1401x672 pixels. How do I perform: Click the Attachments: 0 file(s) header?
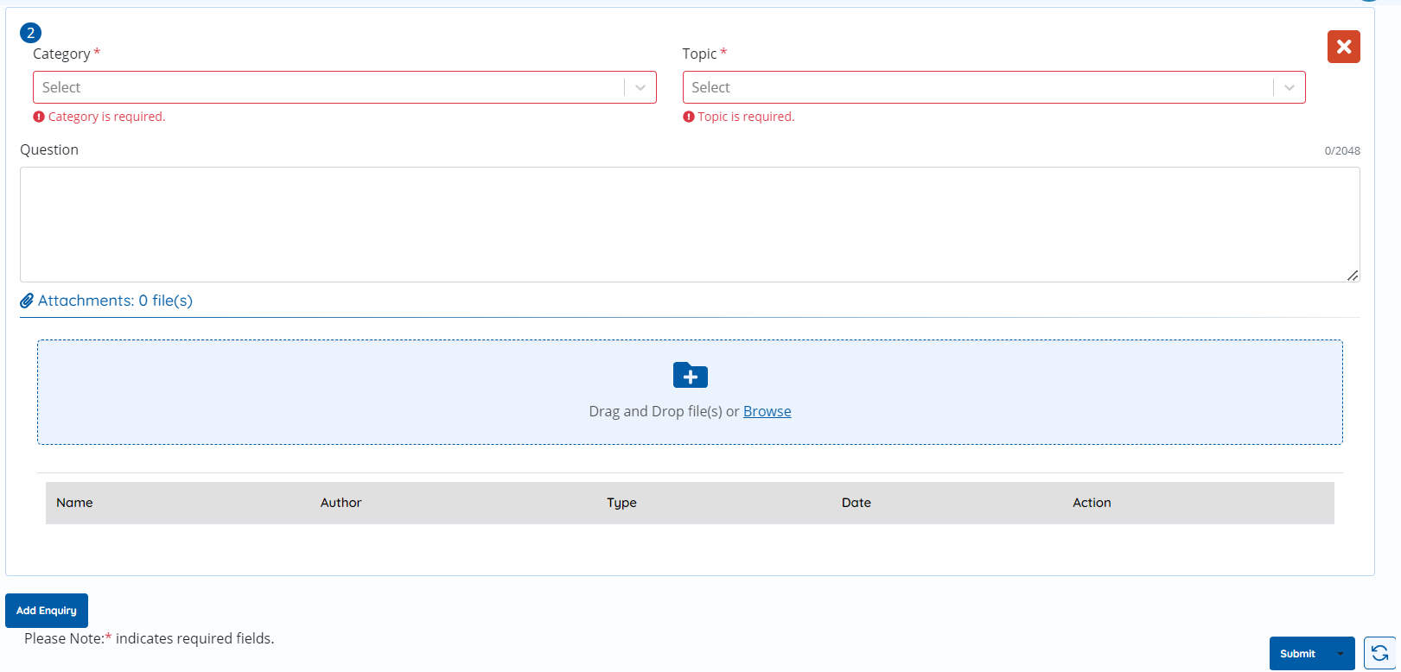106,301
